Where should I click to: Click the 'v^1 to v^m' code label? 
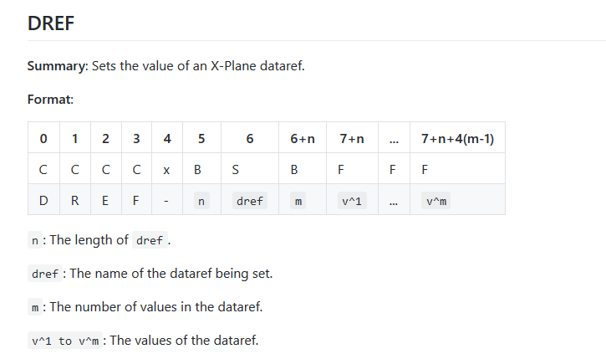[x=65, y=341]
